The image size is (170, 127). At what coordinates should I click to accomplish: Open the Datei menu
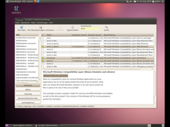(x=17, y=23)
